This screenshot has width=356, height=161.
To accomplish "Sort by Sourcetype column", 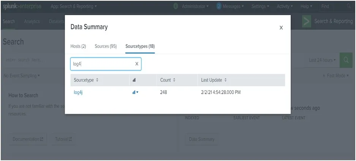I will [86, 80].
